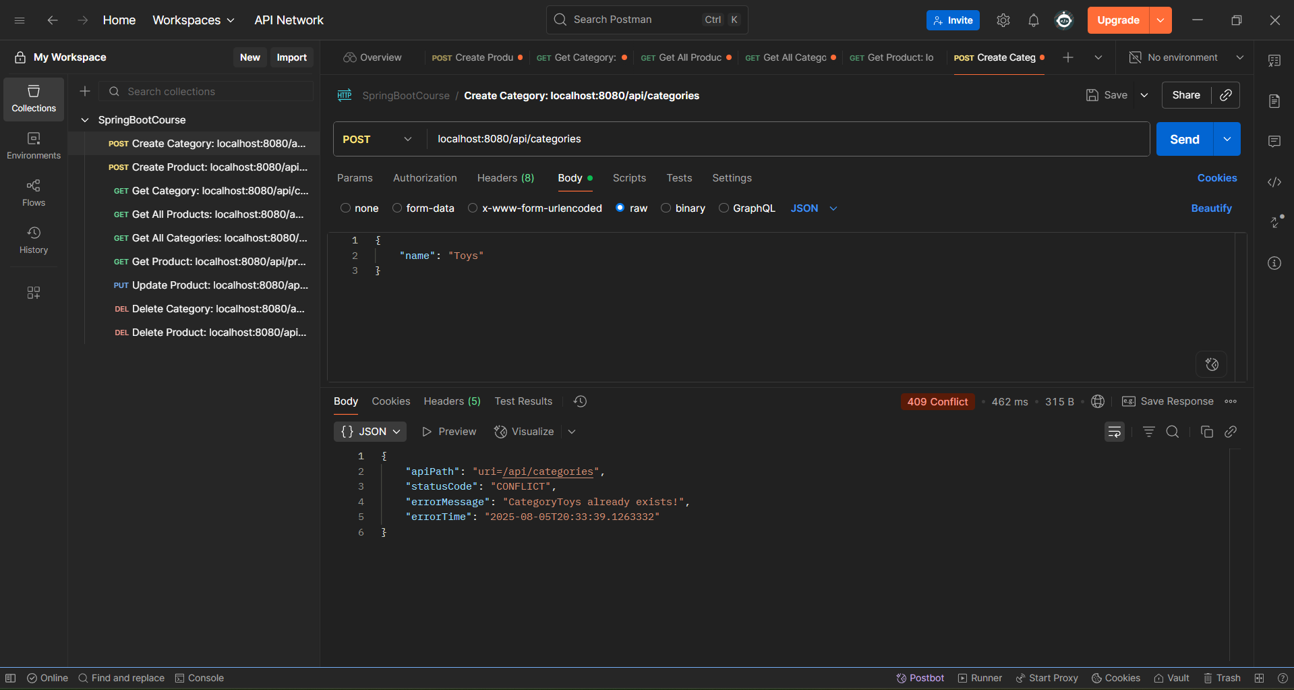Copy response body to clipboard
Image resolution: width=1294 pixels, height=690 pixels.
pos(1207,432)
